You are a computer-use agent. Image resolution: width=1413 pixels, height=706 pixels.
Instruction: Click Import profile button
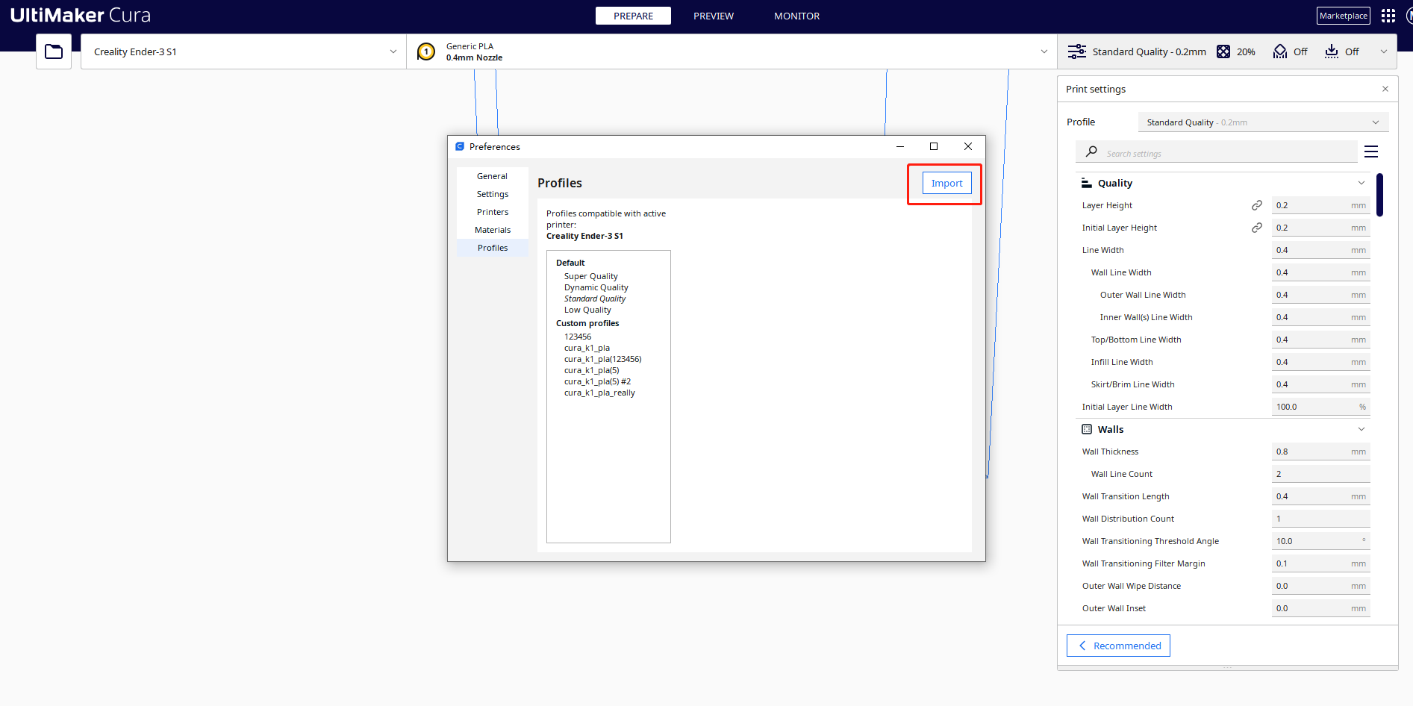point(946,184)
